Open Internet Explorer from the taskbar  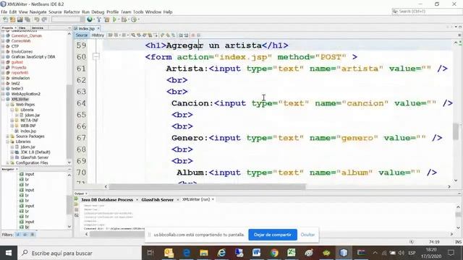click(x=221, y=253)
